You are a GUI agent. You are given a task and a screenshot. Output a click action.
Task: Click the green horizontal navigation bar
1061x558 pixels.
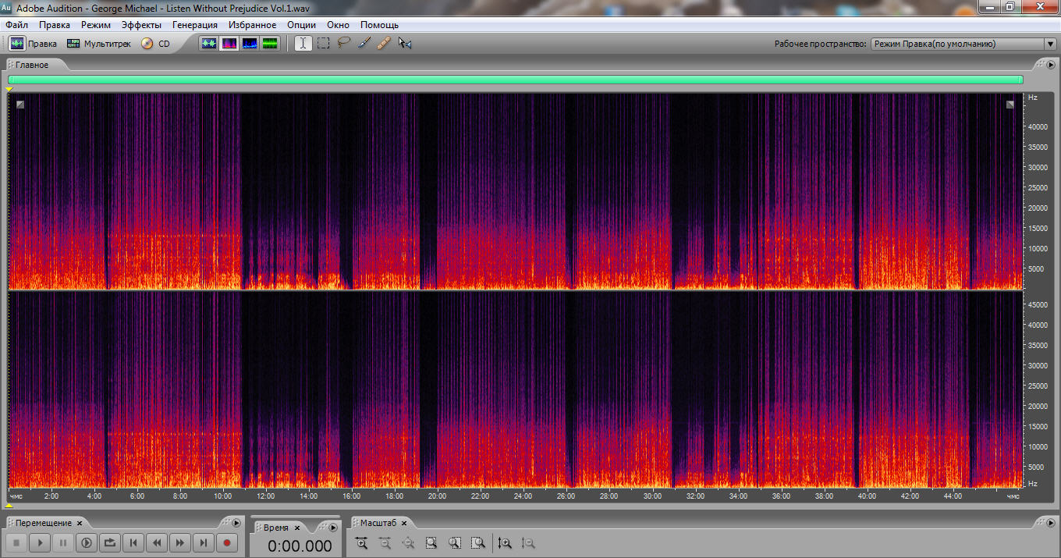(x=516, y=80)
